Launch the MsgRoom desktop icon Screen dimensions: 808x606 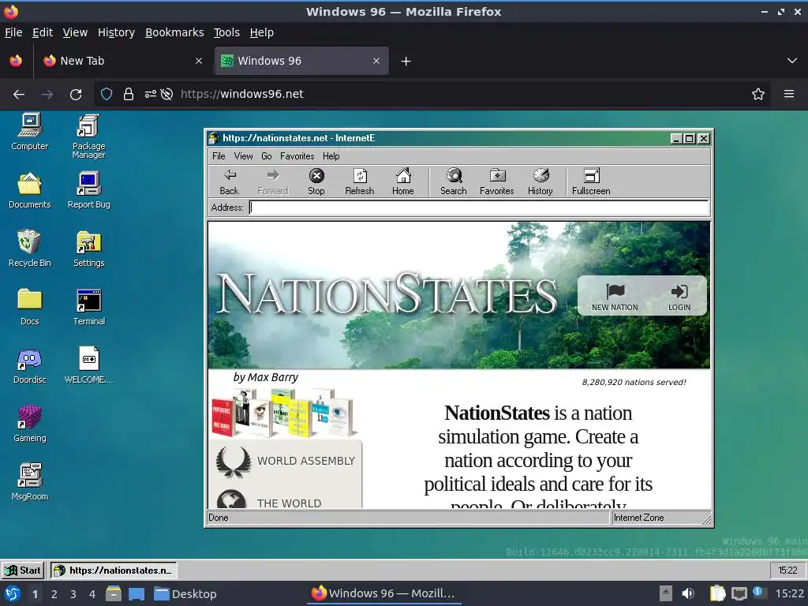coord(30,482)
